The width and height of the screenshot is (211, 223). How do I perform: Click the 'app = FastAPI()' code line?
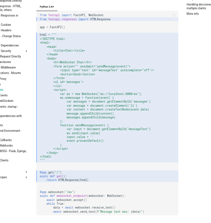tap(52, 27)
